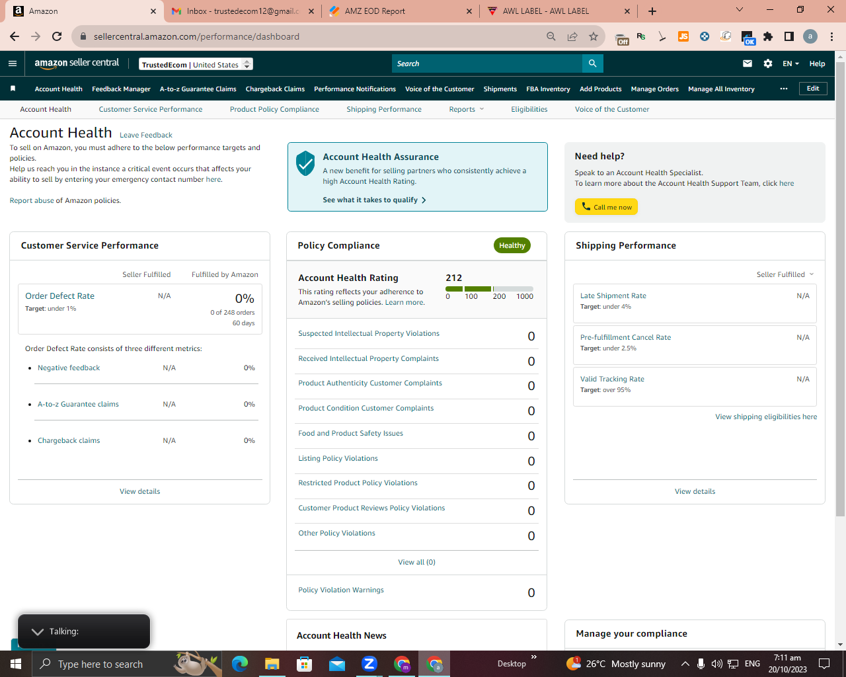846x677 pixels.
Task: Open the Mail app from the taskbar
Action: pos(336,663)
